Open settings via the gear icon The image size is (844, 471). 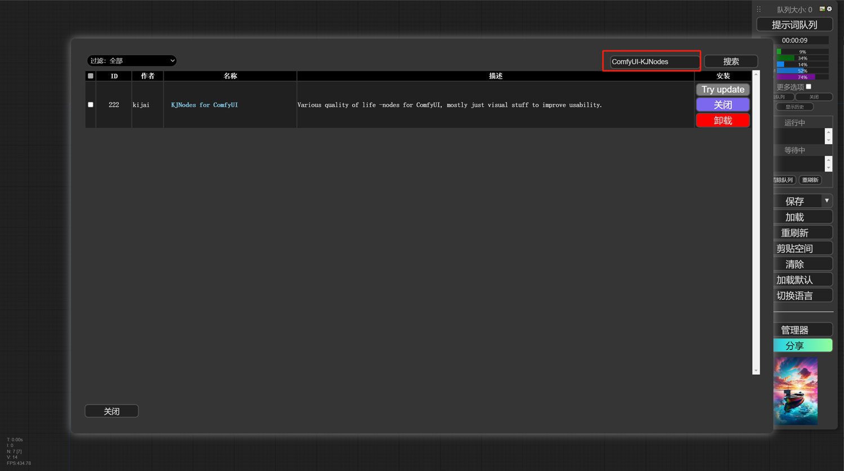(x=829, y=9)
